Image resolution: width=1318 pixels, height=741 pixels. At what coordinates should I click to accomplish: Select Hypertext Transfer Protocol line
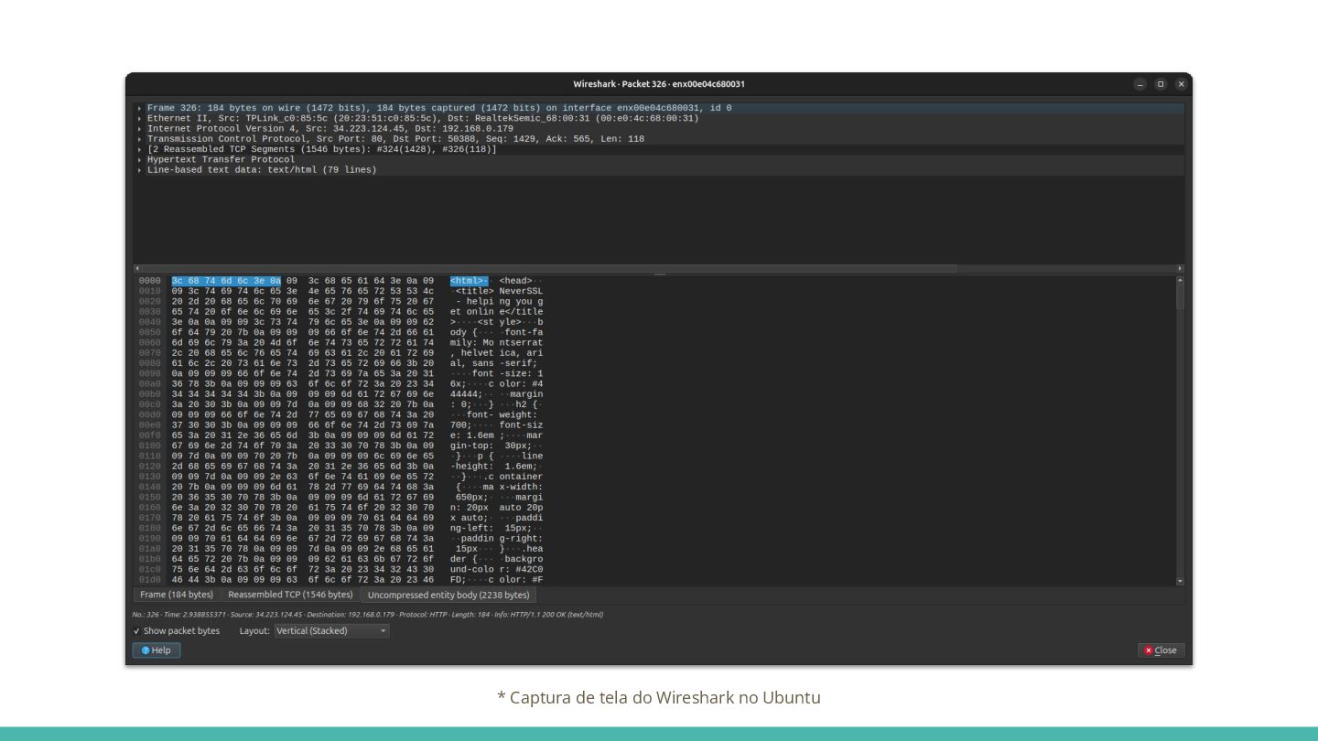pyautogui.click(x=221, y=159)
